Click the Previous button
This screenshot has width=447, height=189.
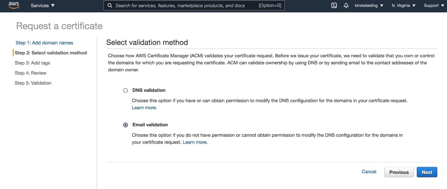coord(399,172)
